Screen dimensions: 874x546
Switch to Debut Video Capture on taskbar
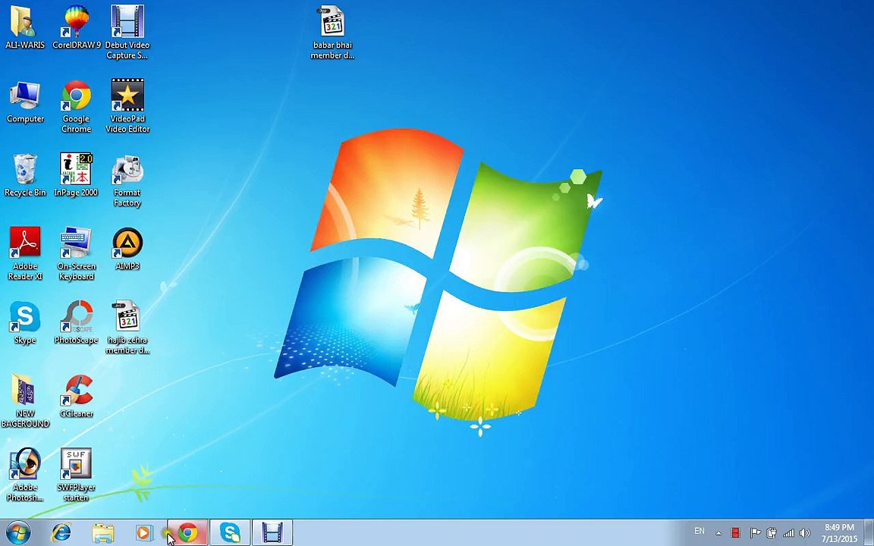272,533
